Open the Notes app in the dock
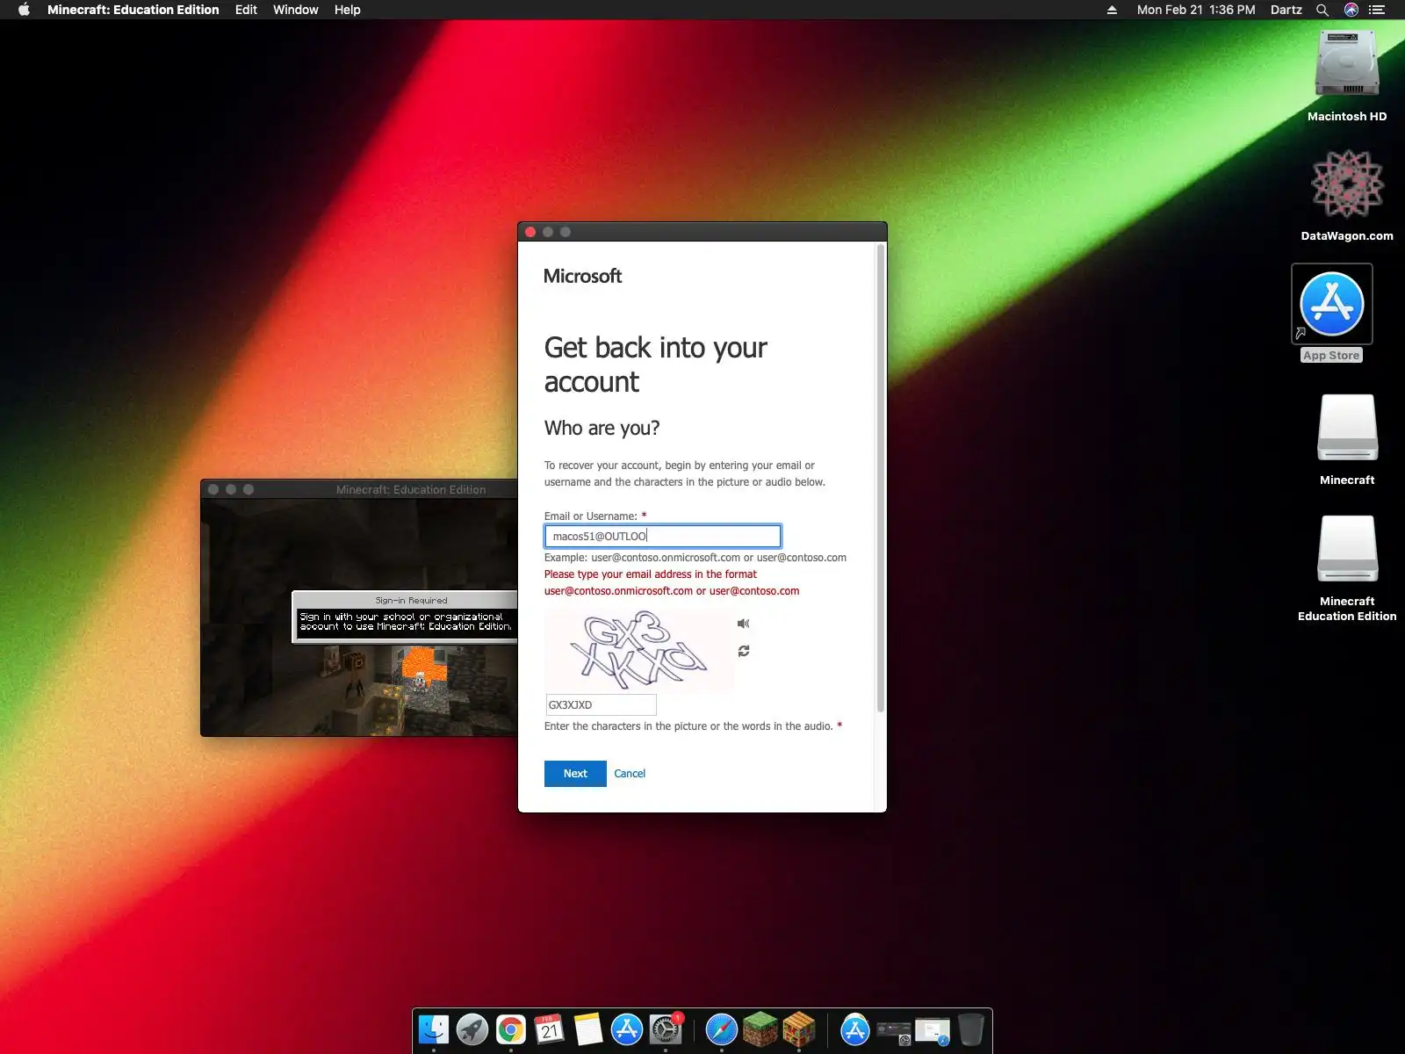The width and height of the screenshot is (1405, 1054). pyautogui.click(x=588, y=1029)
